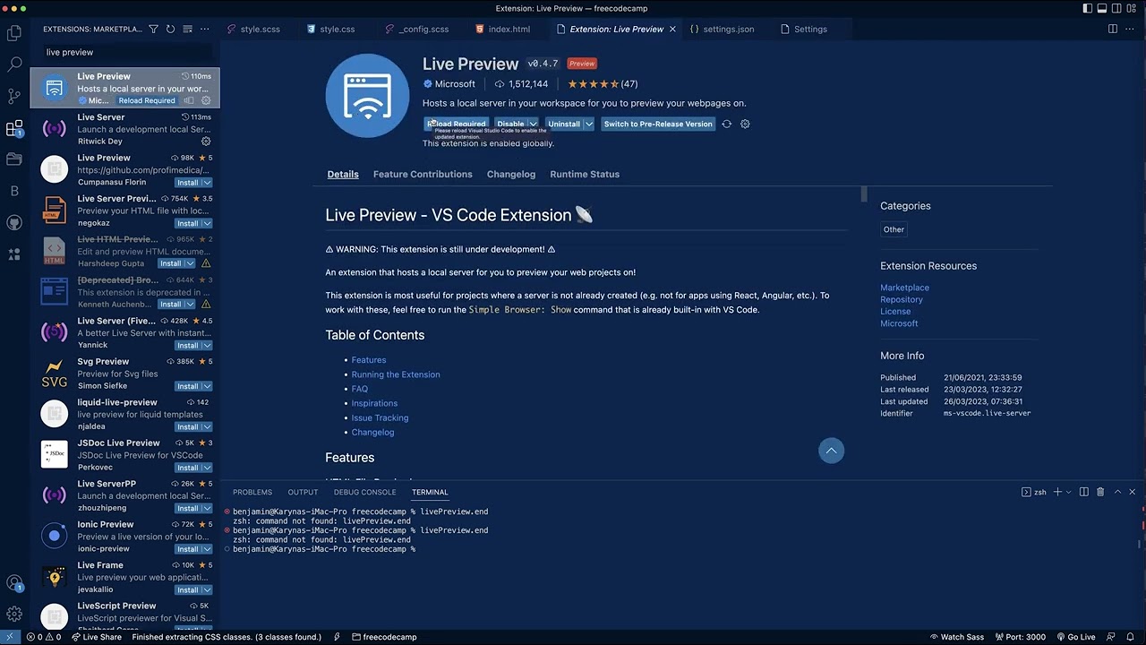Screen dimensions: 1146x645
Task: Click the scroll-to-top round arrow button
Action: click(x=831, y=451)
